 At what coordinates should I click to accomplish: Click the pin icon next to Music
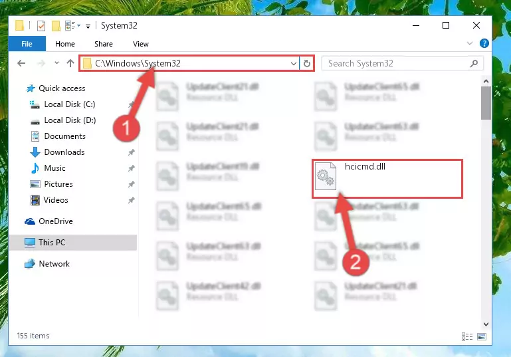click(132, 168)
